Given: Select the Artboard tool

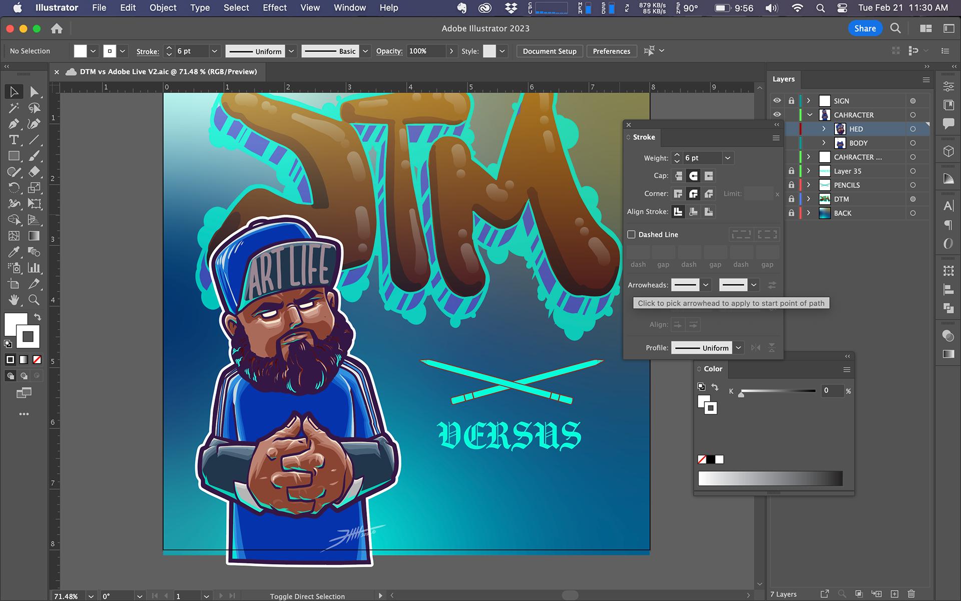Looking at the screenshot, I should pyautogui.click(x=14, y=284).
